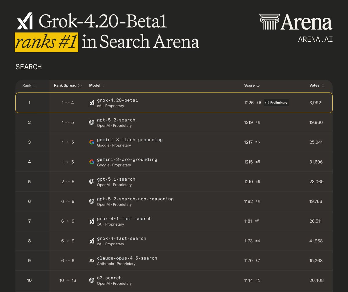348x292 pixels.
Task: Toggle descending sort on the Score column
Action: (x=258, y=85)
